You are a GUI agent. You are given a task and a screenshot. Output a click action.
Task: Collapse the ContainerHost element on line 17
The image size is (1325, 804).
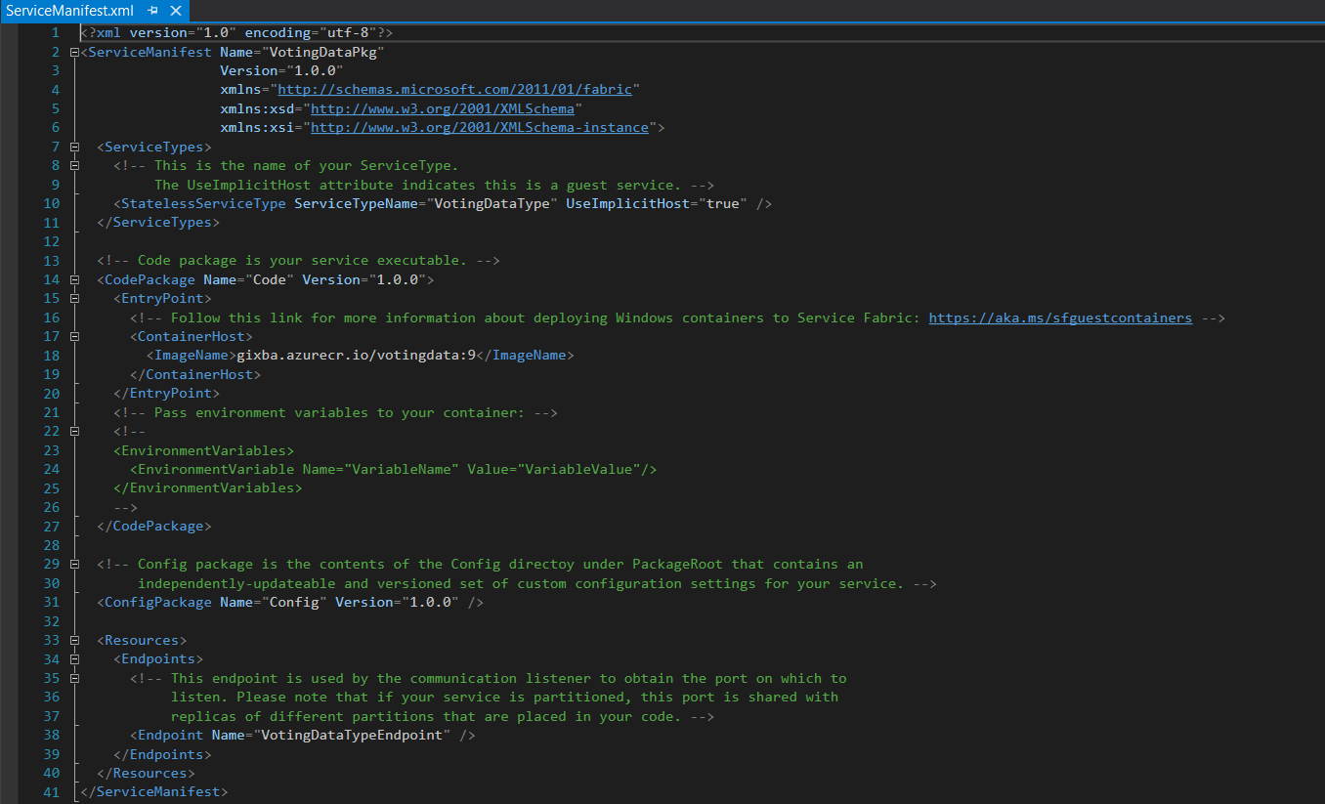pyautogui.click(x=75, y=335)
